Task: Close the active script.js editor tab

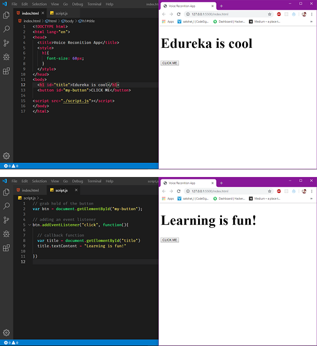Action: pyautogui.click(x=76, y=190)
